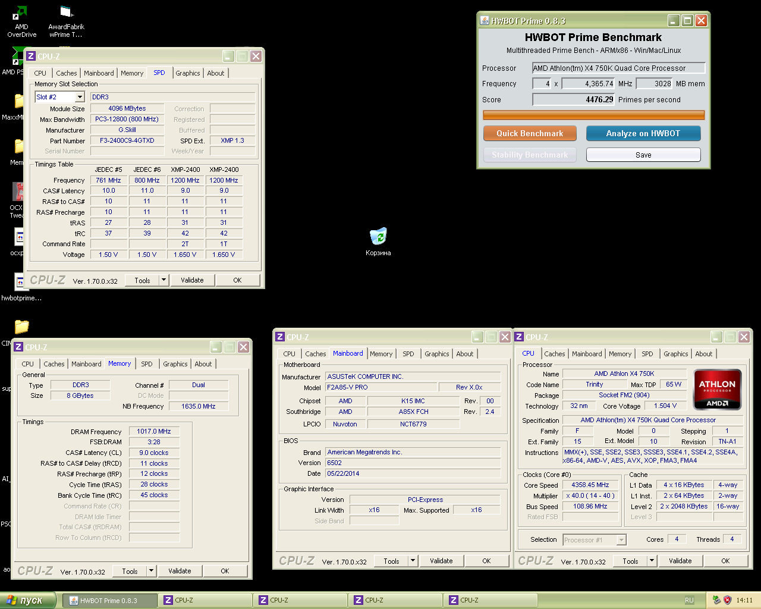Screen dimensions: 761x609
Task: Open About tab in Memory CPU-Z window
Action: [203, 364]
